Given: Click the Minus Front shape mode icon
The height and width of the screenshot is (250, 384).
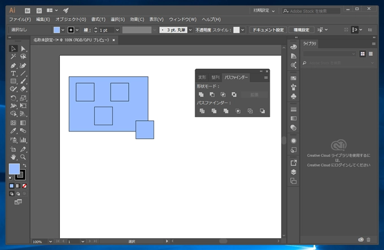Looking at the screenshot, I should point(212,94).
